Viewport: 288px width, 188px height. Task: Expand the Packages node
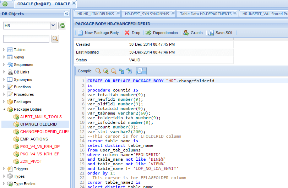(x=4, y=101)
